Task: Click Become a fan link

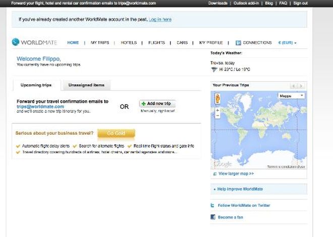Action: [x=231, y=217]
